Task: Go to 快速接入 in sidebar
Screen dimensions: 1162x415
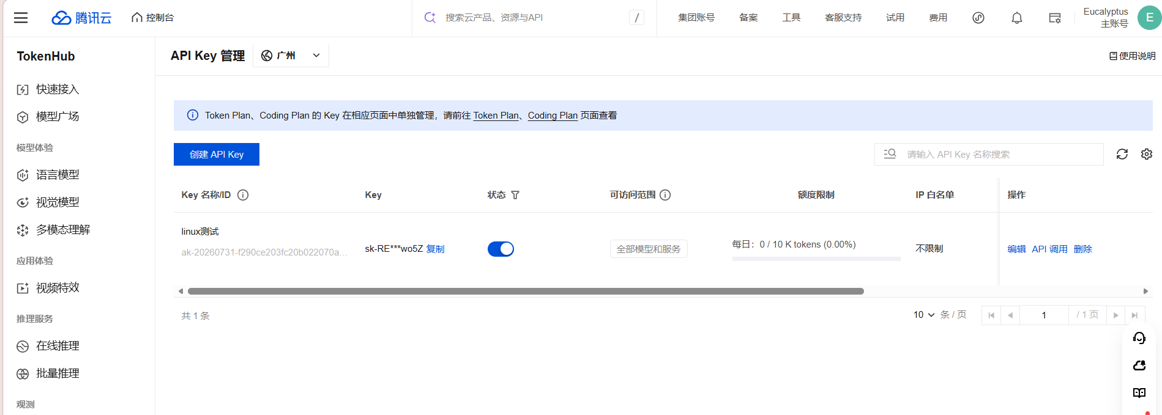Action: point(58,89)
